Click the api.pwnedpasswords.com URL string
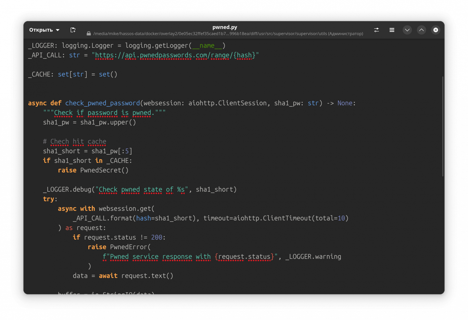 [175, 55]
